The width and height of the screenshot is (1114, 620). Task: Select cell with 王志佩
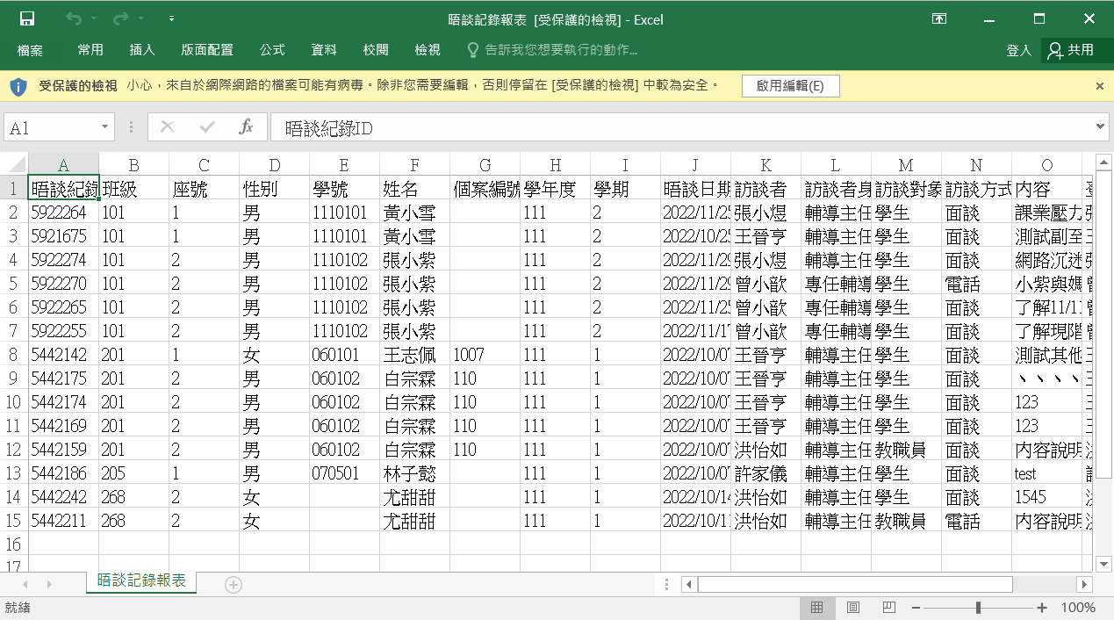click(414, 355)
